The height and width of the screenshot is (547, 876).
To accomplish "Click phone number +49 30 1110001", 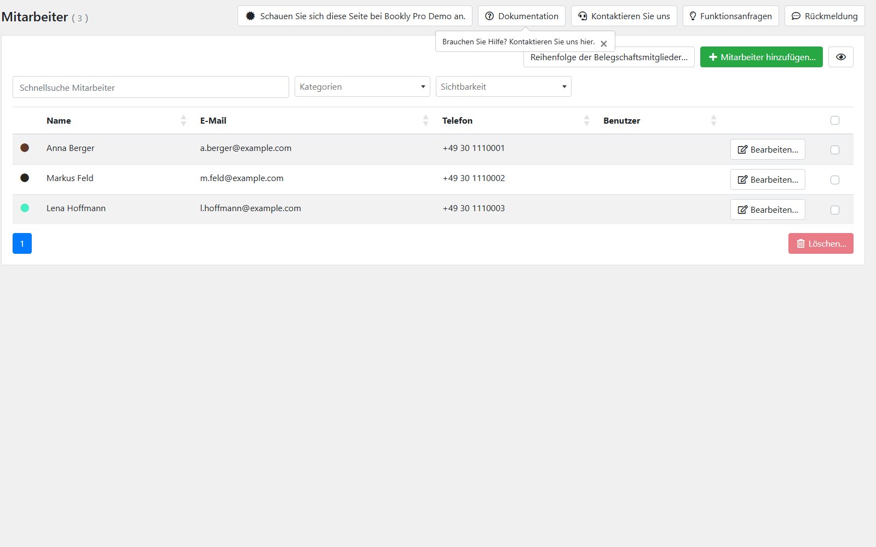I will (x=474, y=148).
